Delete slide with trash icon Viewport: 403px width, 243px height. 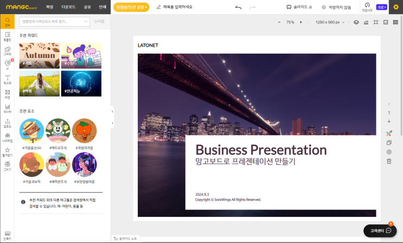tap(389, 162)
